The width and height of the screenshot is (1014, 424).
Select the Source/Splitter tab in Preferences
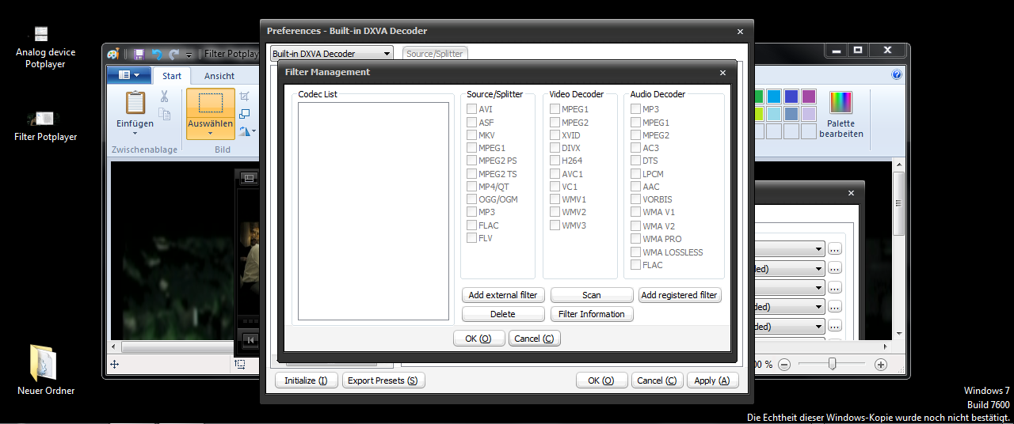coord(436,54)
